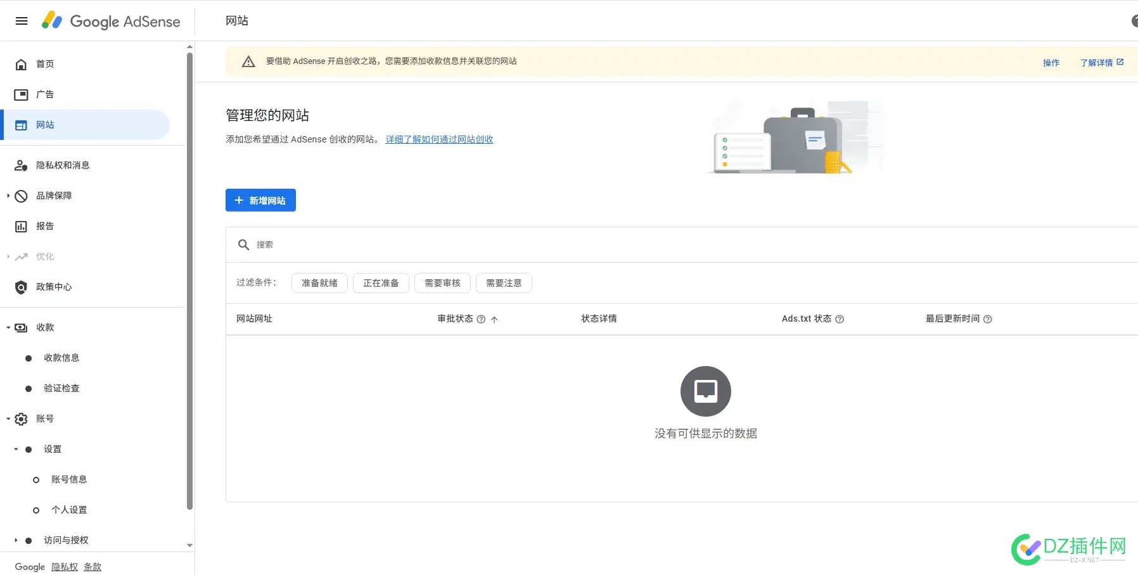Click the 新增网站 button
The image size is (1138, 575).
tap(260, 200)
